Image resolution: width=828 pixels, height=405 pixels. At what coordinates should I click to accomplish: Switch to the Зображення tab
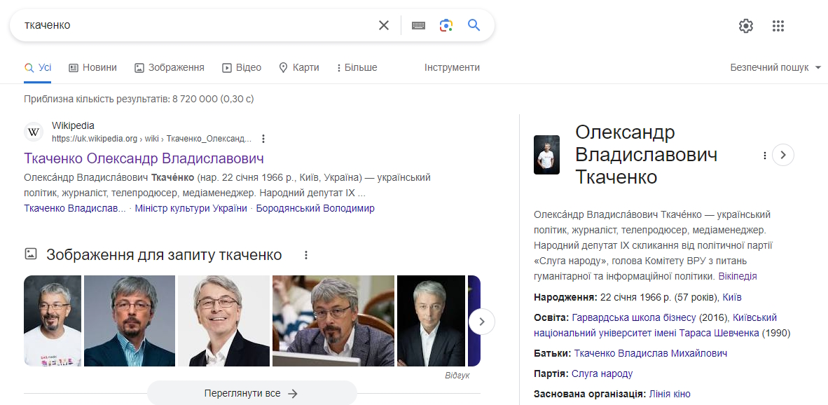click(x=170, y=68)
